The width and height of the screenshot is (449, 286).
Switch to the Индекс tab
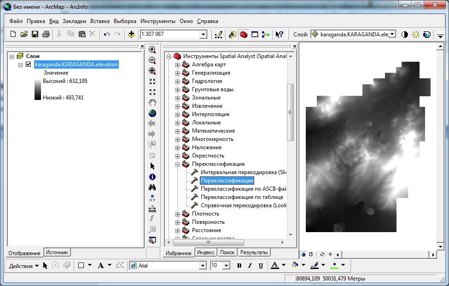pyautogui.click(x=205, y=252)
